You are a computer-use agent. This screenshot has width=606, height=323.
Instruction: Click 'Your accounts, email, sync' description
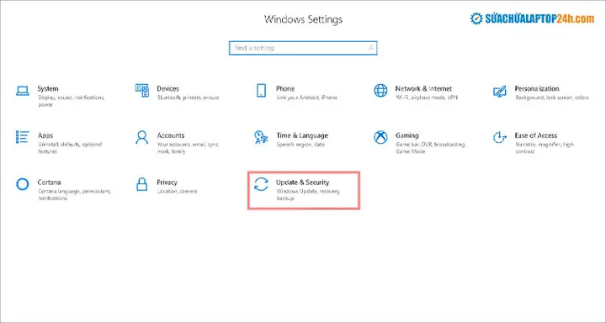188,148
